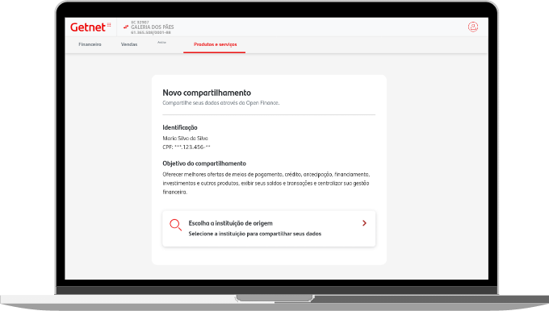Click the small dots beside the Getnet wordmark
549x311 pixels.
(109, 24)
